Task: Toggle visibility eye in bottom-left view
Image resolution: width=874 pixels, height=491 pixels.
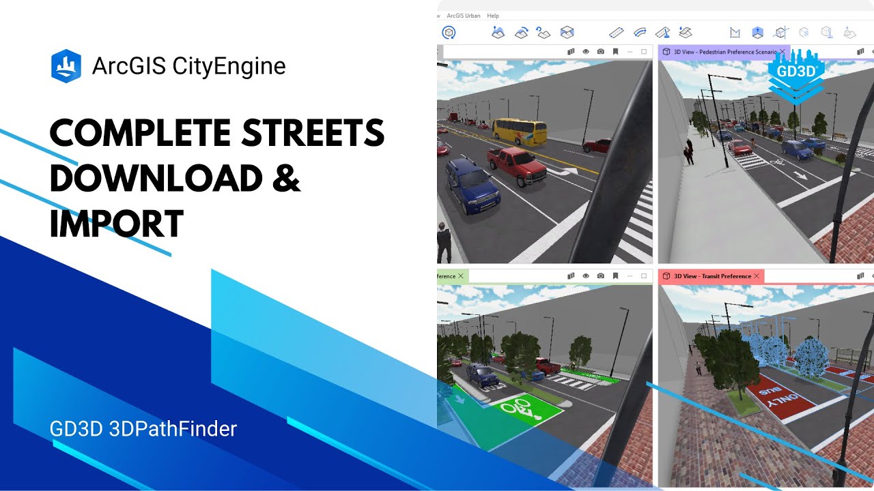Action: 585,276
